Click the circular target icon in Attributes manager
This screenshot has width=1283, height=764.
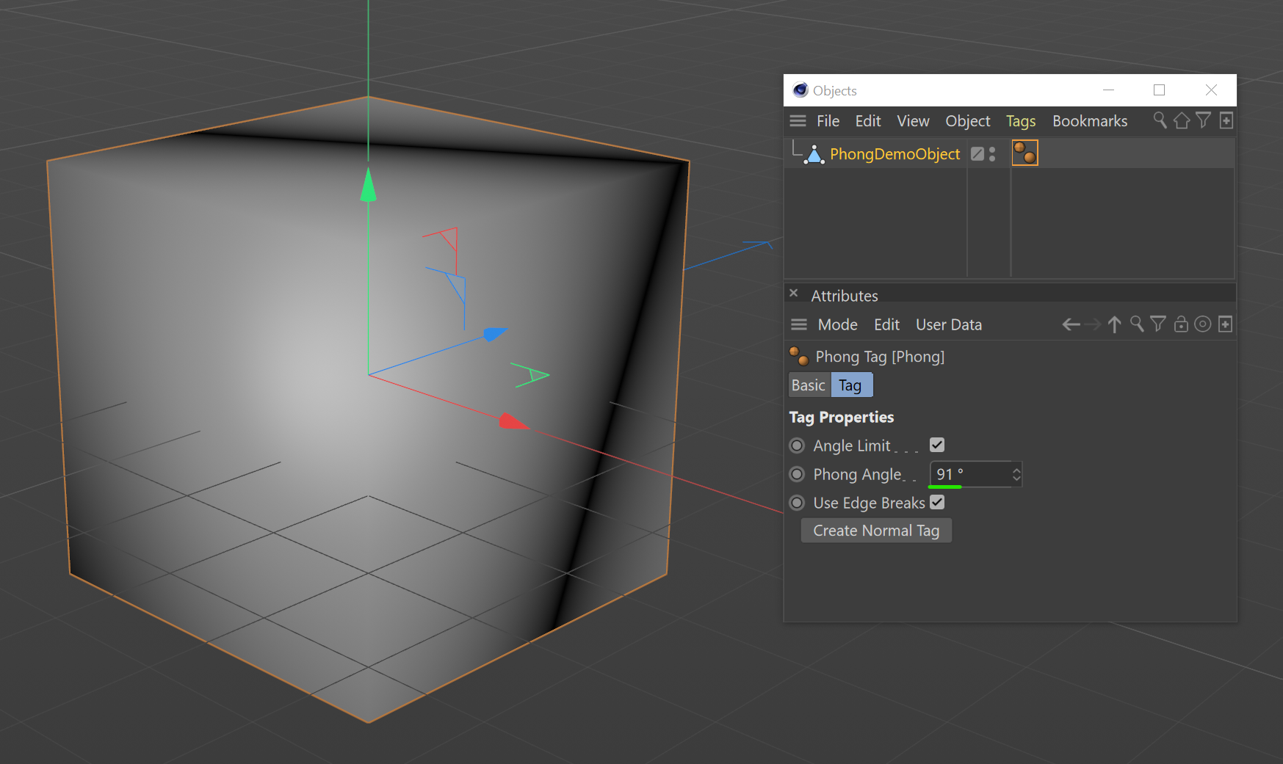[x=1203, y=324]
